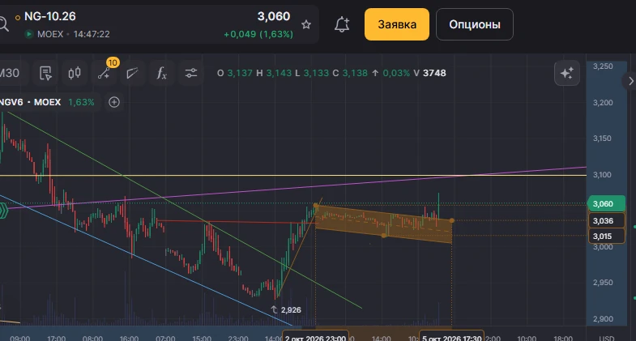The image size is (636, 341).
Task: Open the chart templates document icon
Action: pos(45,73)
